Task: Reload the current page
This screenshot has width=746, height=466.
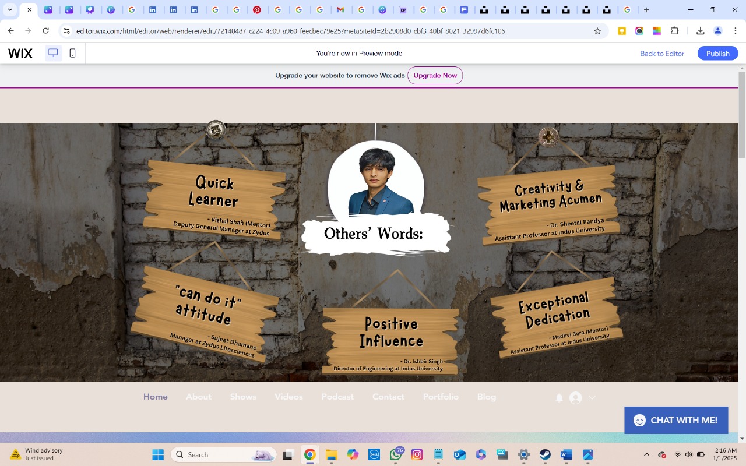Action: (x=46, y=31)
